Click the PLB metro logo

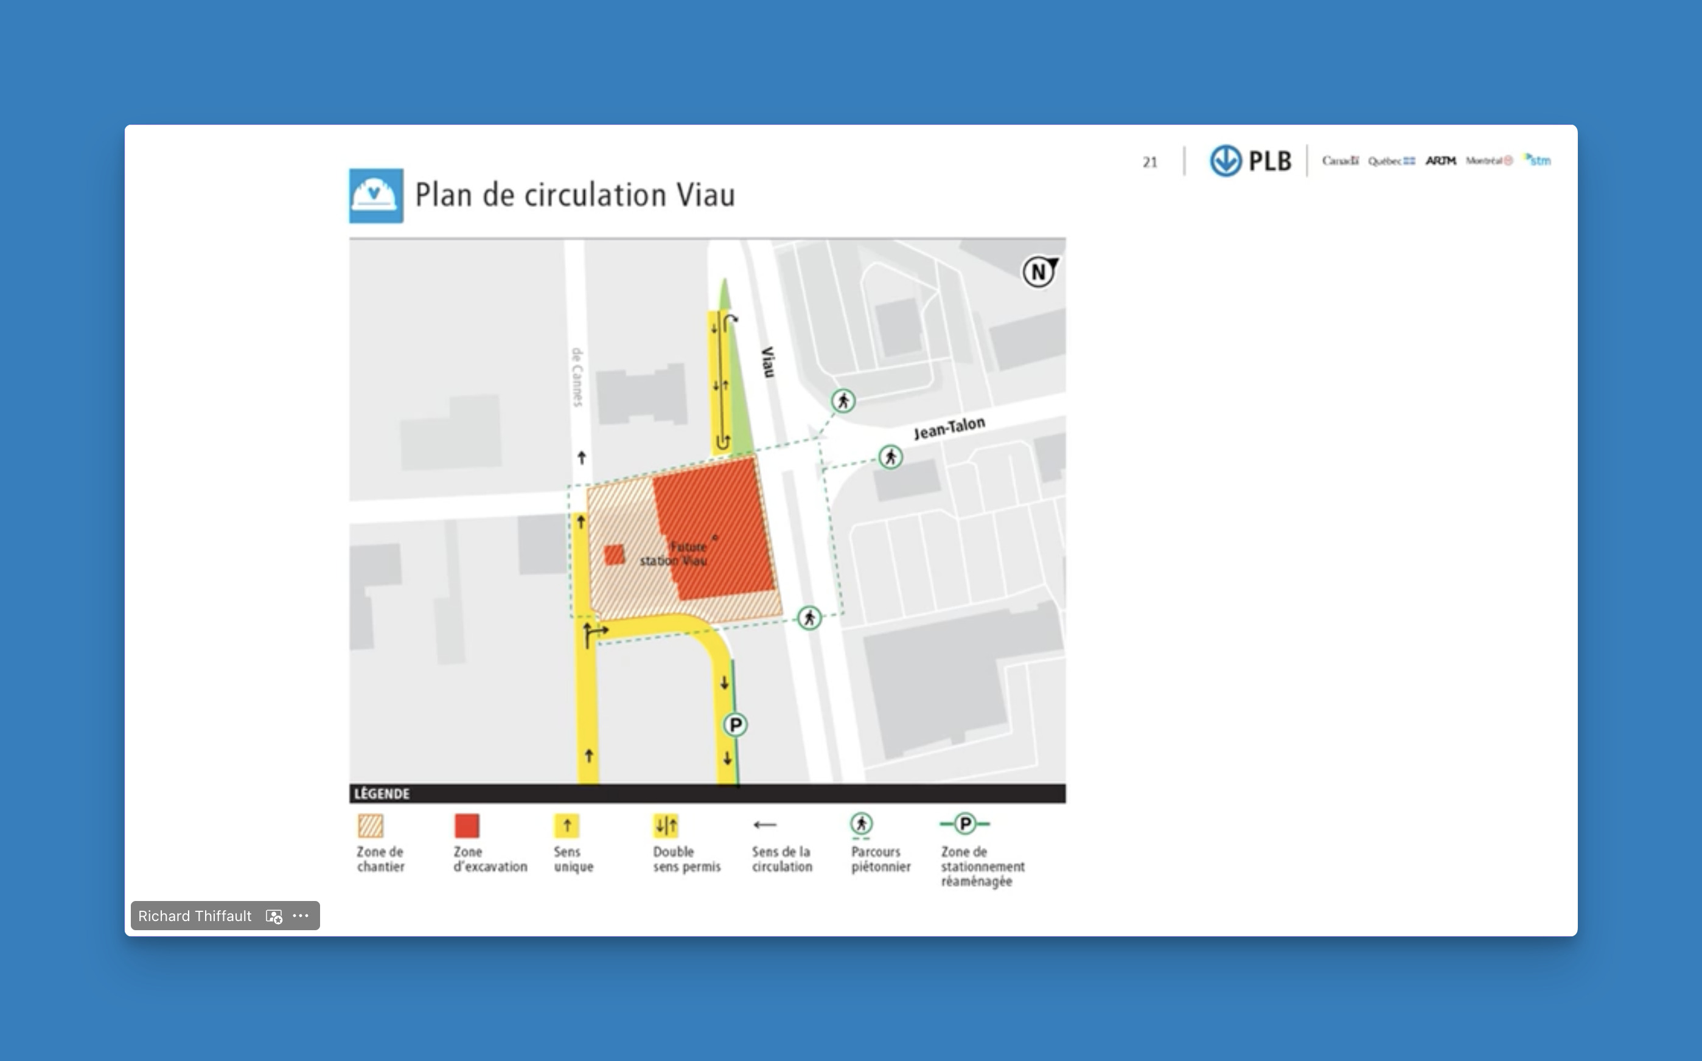tap(1250, 161)
